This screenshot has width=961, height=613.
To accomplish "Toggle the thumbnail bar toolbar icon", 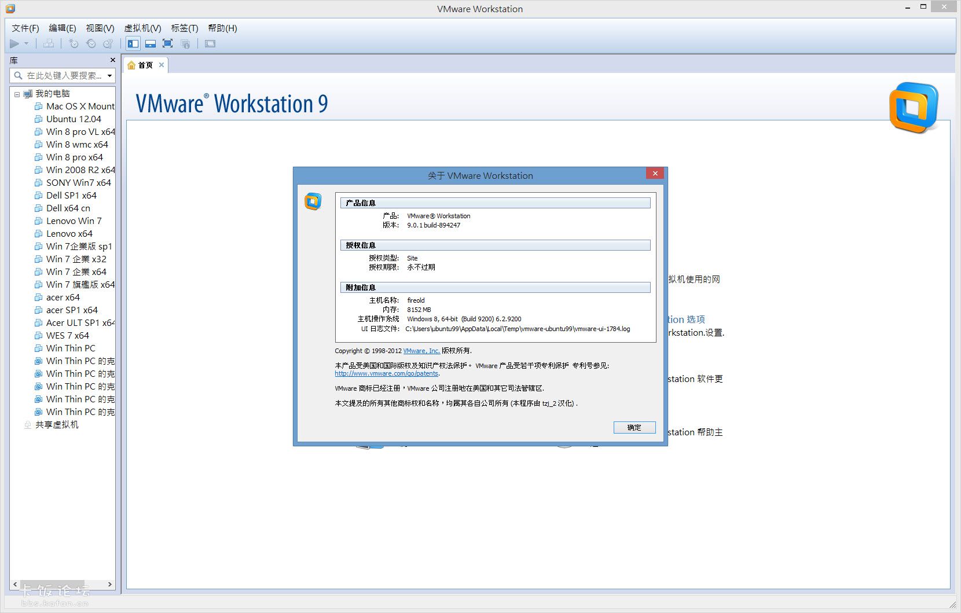I will 151,43.
